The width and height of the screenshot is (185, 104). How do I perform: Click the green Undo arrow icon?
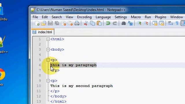coord(108,23)
